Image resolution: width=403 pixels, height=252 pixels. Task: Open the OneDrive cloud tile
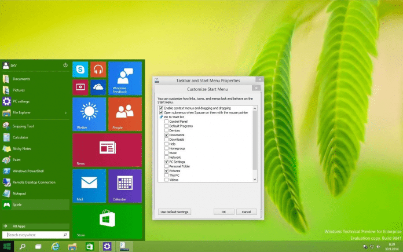pos(98,87)
